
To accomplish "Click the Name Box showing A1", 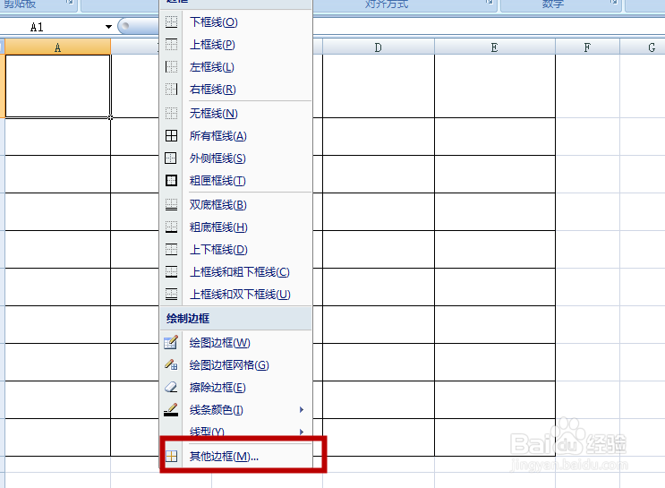I will [x=52, y=27].
